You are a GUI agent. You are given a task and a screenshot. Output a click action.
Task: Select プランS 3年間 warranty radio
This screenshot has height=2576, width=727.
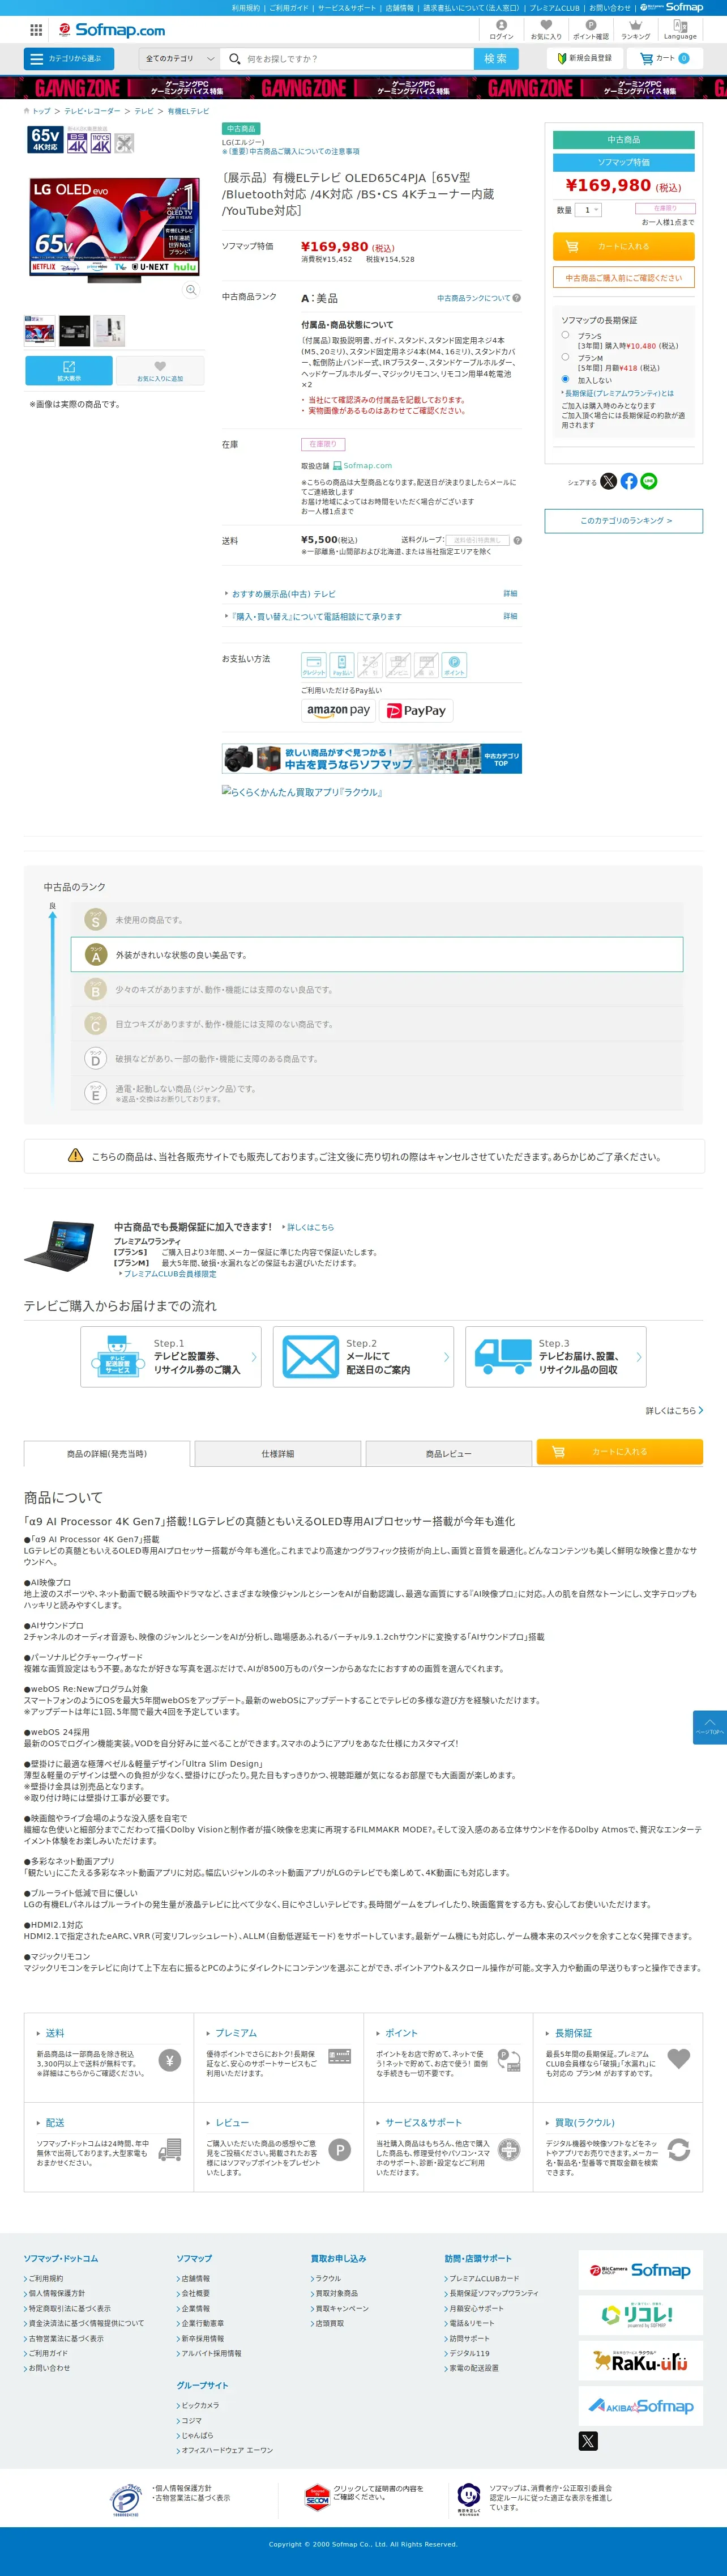[x=565, y=335]
